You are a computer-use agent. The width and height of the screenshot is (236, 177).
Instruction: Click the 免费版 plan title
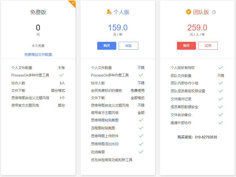click(x=38, y=12)
